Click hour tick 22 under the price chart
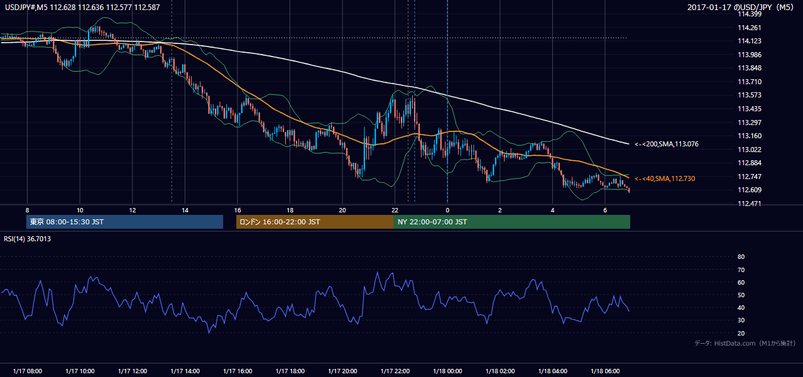This screenshot has width=803, height=377. point(395,210)
